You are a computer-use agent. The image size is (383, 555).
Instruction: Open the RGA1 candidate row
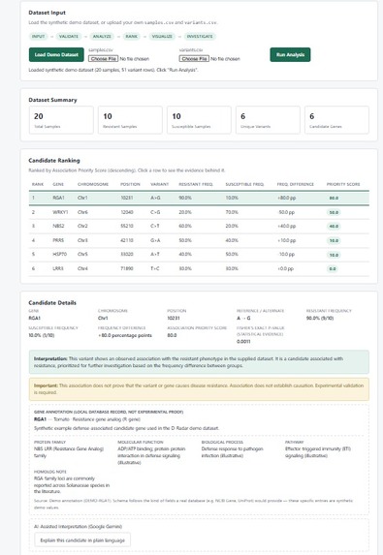point(199,198)
